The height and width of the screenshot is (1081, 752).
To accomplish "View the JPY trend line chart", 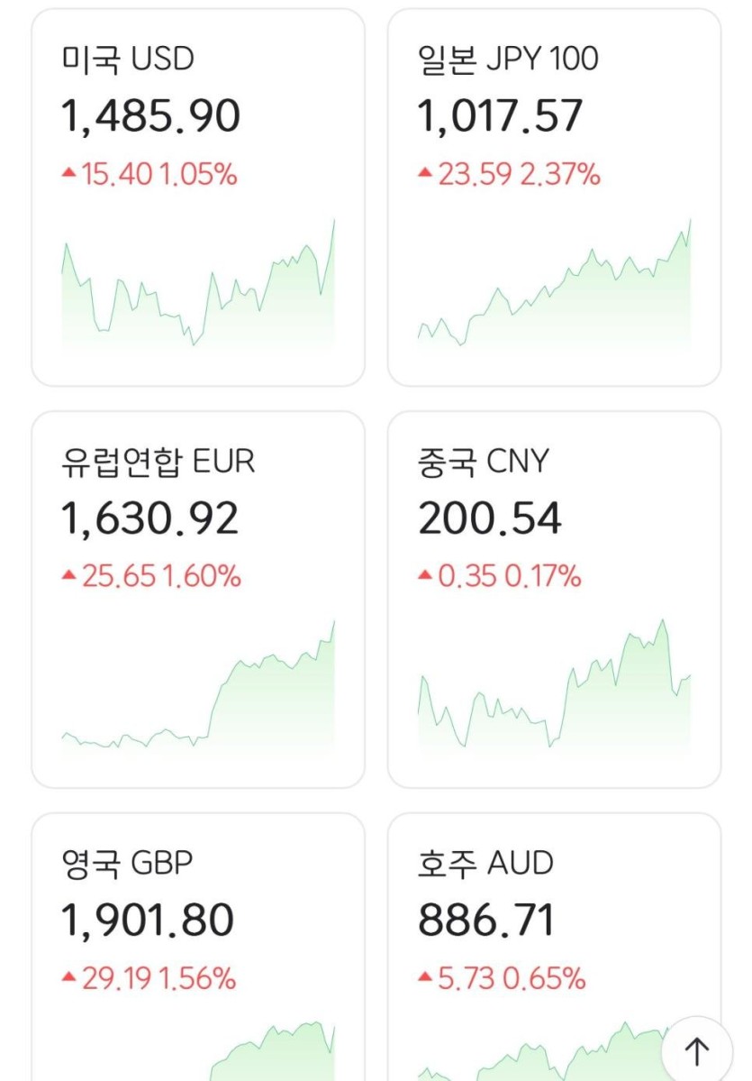I will [554, 289].
